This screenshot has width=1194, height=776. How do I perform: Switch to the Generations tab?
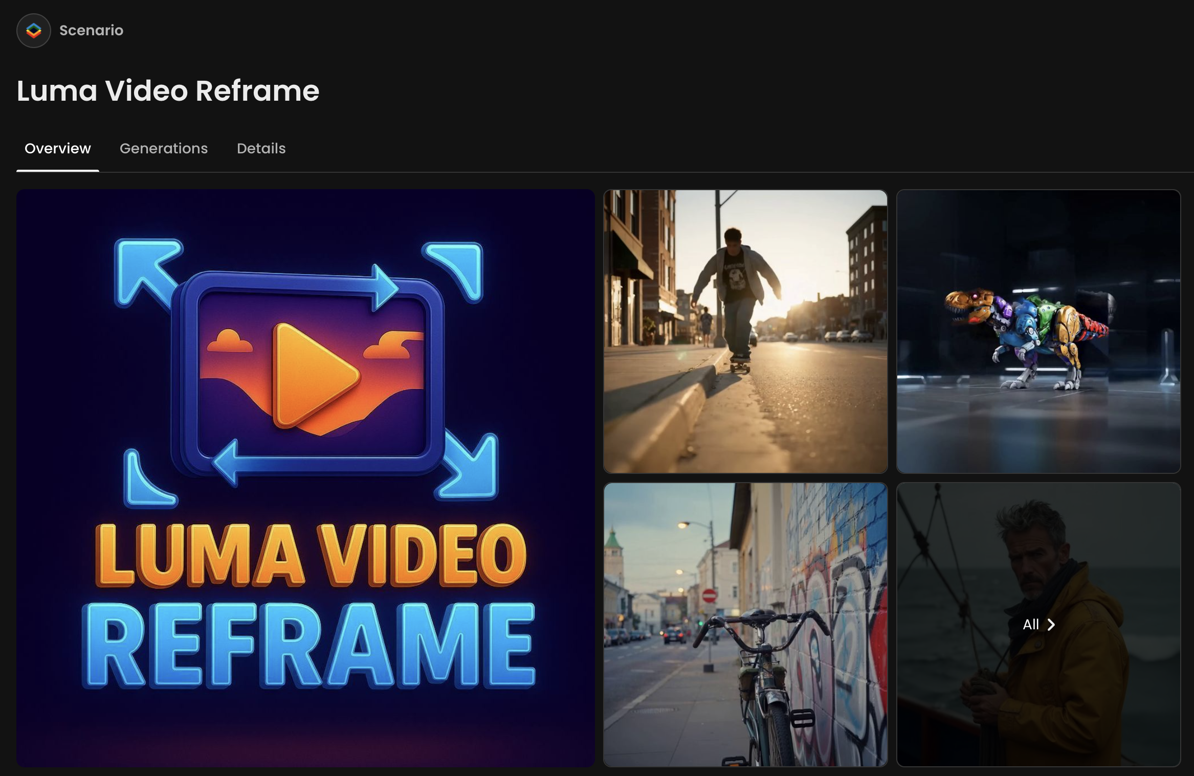tap(164, 148)
